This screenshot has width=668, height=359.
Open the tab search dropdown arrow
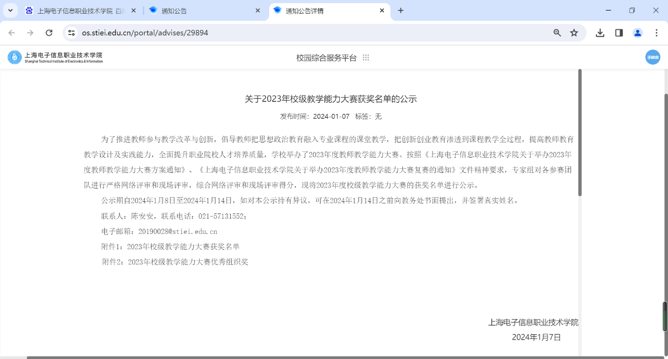[10, 11]
